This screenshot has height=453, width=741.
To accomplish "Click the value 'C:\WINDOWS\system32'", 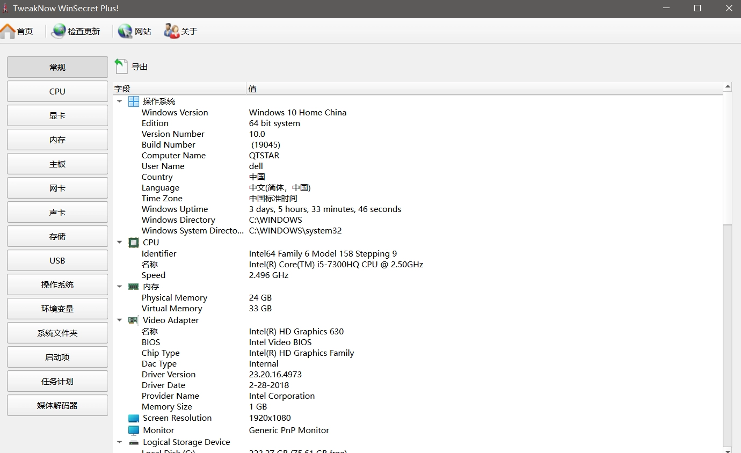I will pyautogui.click(x=295, y=231).
